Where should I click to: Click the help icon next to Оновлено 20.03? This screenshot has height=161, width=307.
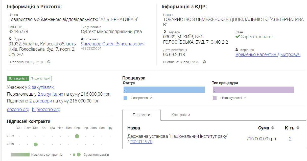tap(49, 62)
